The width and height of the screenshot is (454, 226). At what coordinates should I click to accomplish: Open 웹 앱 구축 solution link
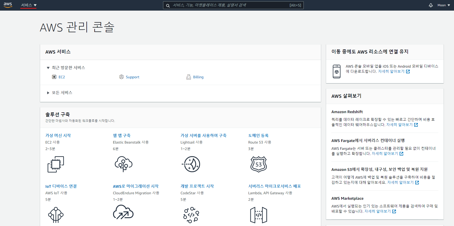pyautogui.click(x=122, y=135)
